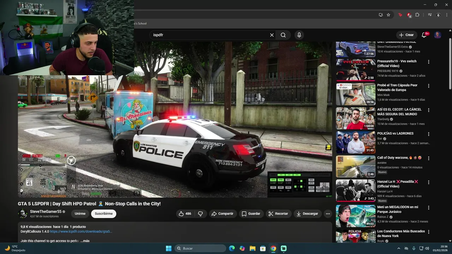Dislike the video with thumbs down
This screenshot has width=452, height=254.
(201, 213)
